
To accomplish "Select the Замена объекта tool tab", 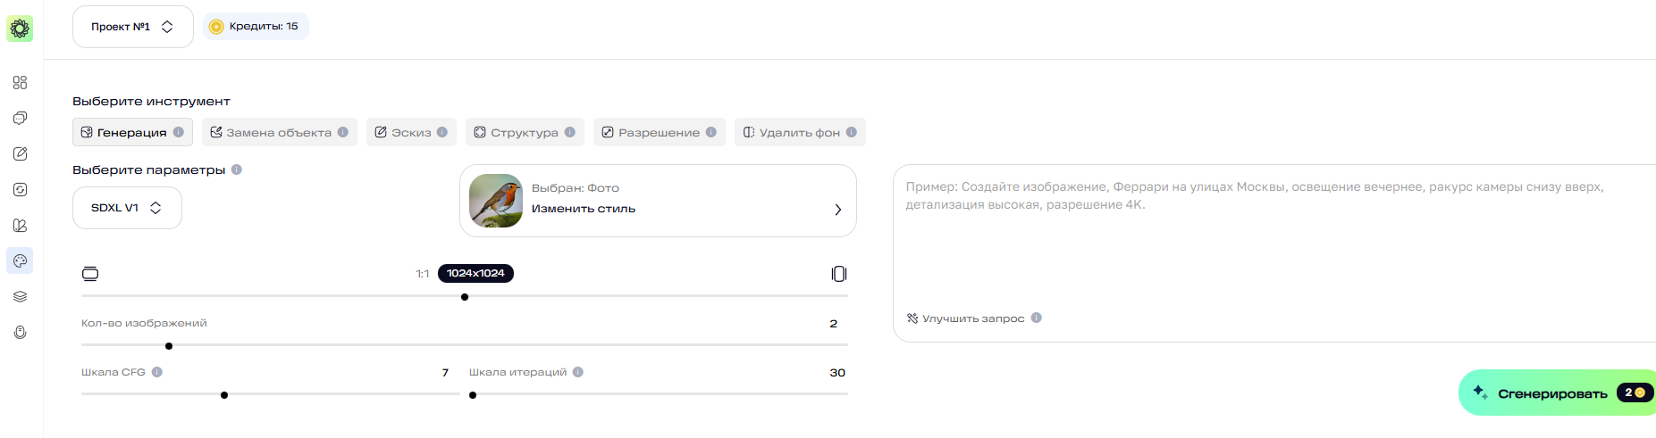I will pyautogui.click(x=279, y=132).
